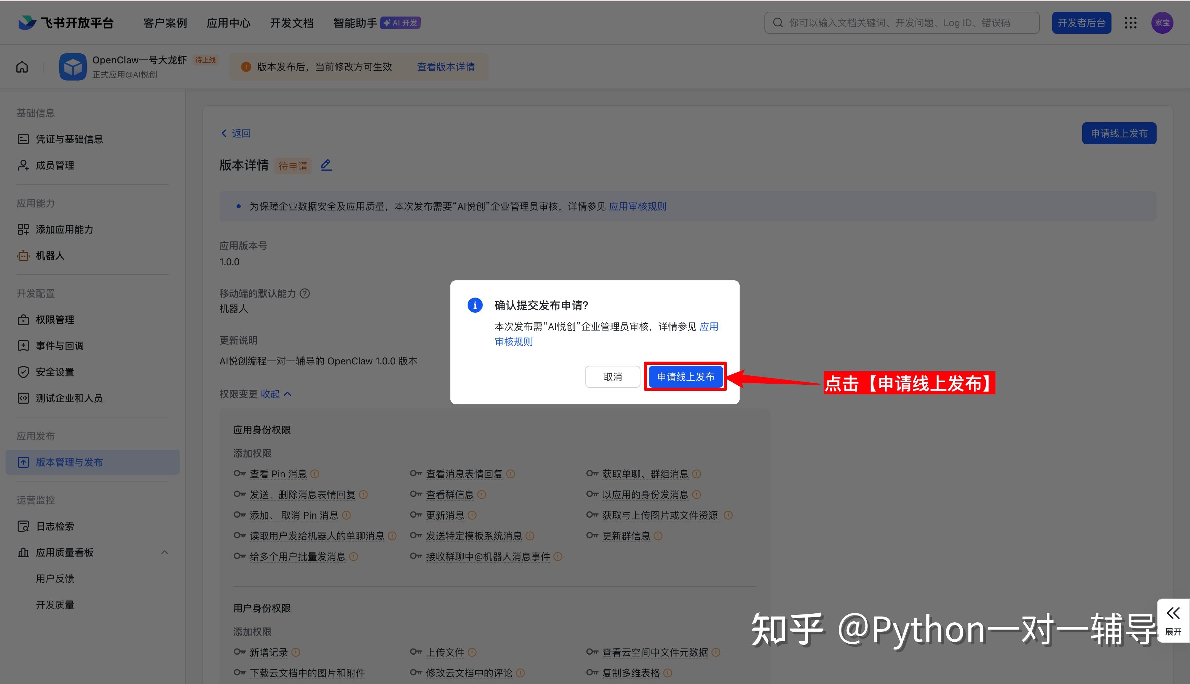This screenshot has width=1190, height=684.
Task: Click the home icon in breadcrumb bar
Action: pos(22,67)
